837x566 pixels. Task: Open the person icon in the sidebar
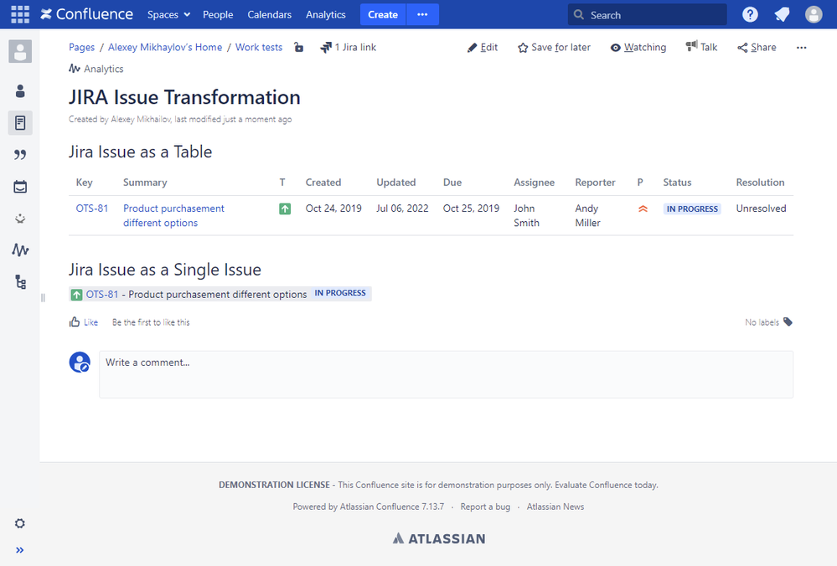20,91
